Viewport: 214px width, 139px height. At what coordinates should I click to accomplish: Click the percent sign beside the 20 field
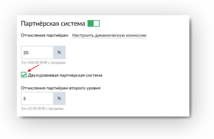tap(59, 53)
